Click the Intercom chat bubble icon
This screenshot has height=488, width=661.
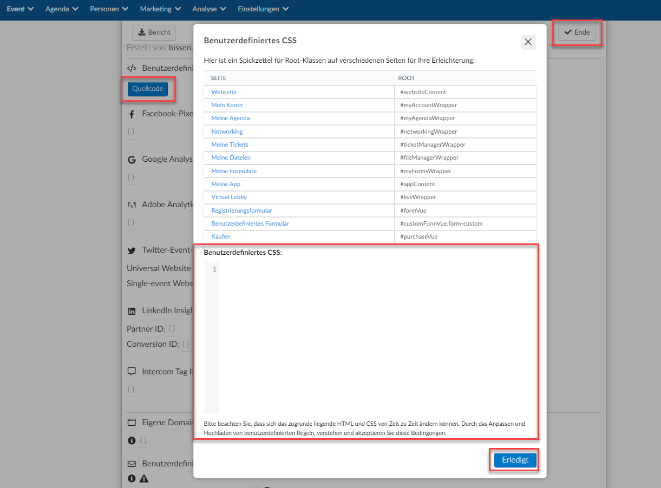pos(131,372)
